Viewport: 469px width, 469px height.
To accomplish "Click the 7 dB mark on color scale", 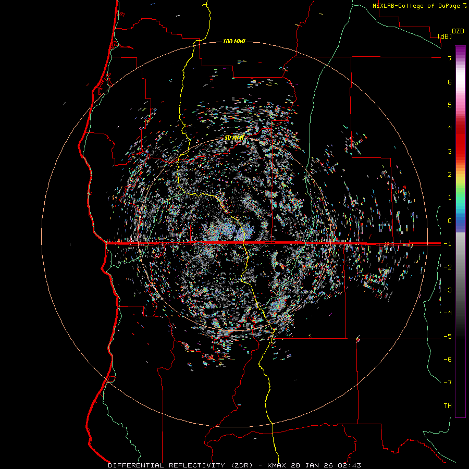I will 450,58.
